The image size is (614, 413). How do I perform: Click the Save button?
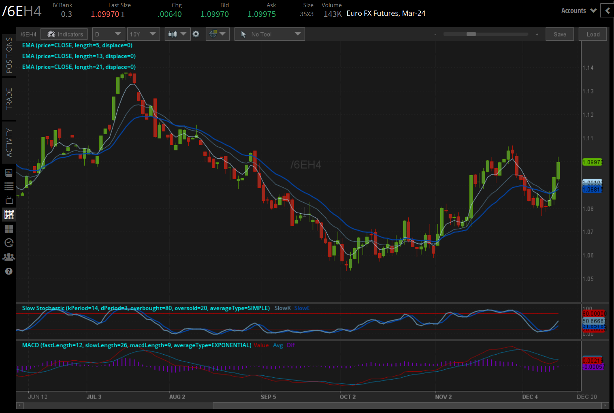coord(560,34)
